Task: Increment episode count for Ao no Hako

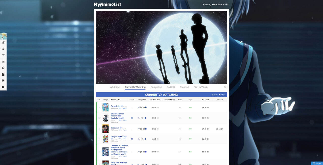Action: tap(146, 107)
